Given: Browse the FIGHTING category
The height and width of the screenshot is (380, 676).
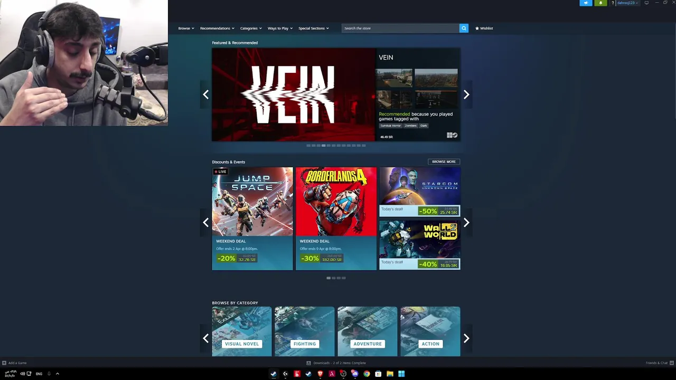Looking at the screenshot, I should coord(304,331).
